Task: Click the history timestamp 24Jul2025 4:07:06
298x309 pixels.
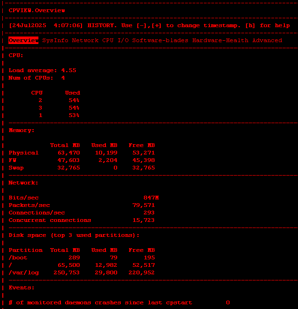Action: click(46, 25)
